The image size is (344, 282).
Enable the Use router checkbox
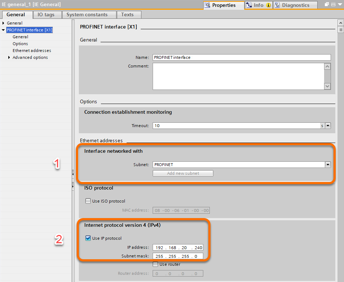click(155, 264)
